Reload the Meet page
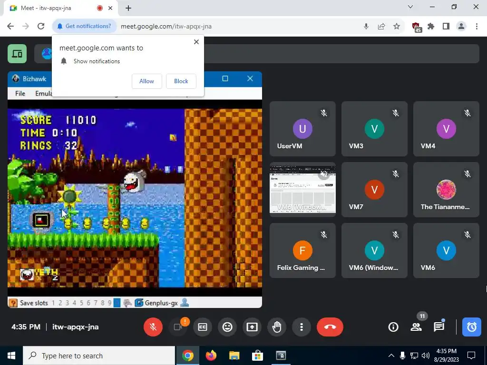 pos(41,26)
